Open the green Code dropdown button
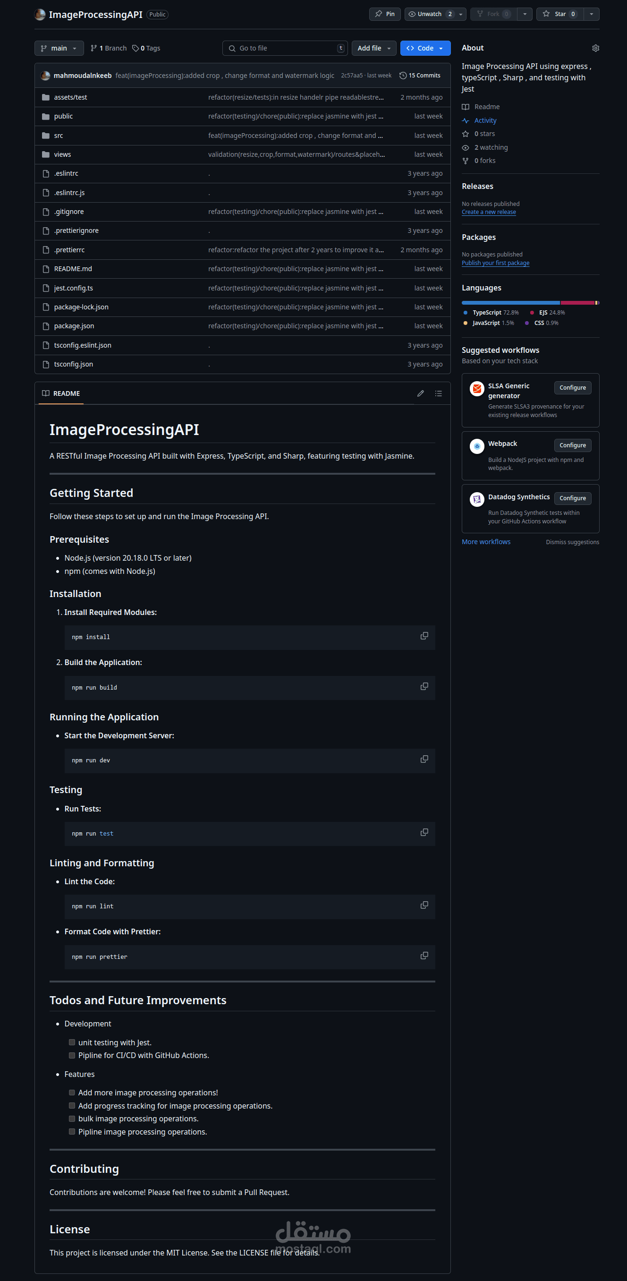The image size is (627, 1281). click(424, 48)
